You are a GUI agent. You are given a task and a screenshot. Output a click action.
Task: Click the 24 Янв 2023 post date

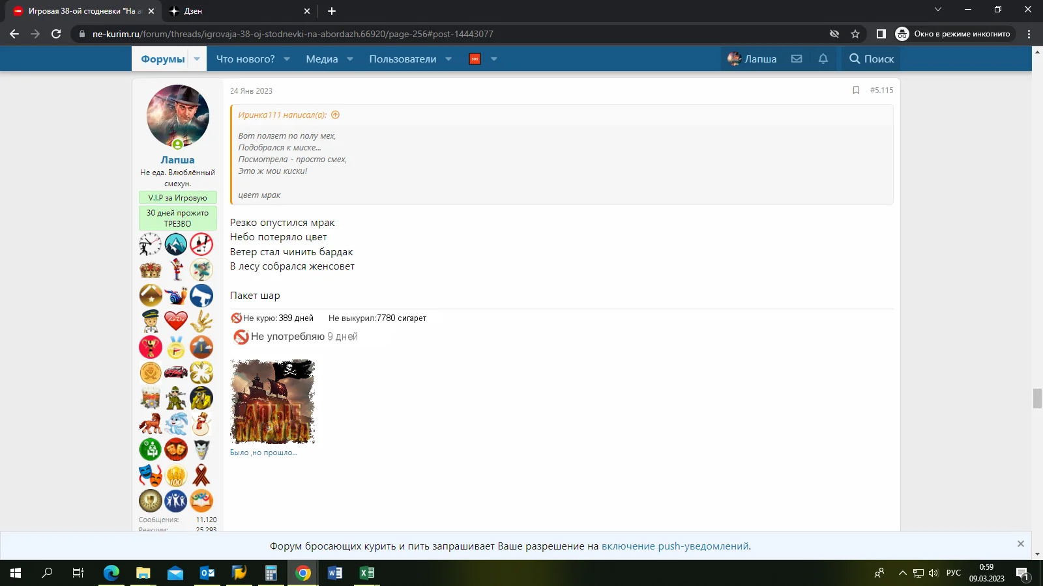[251, 91]
